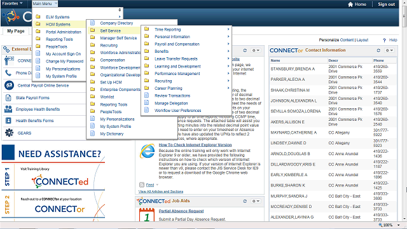Click the Help question mark icon
The image size is (407, 229).
pyautogui.click(x=384, y=40)
